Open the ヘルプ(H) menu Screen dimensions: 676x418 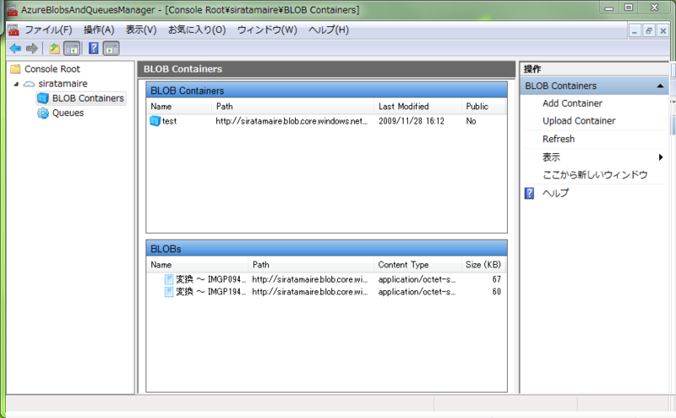point(329,30)
